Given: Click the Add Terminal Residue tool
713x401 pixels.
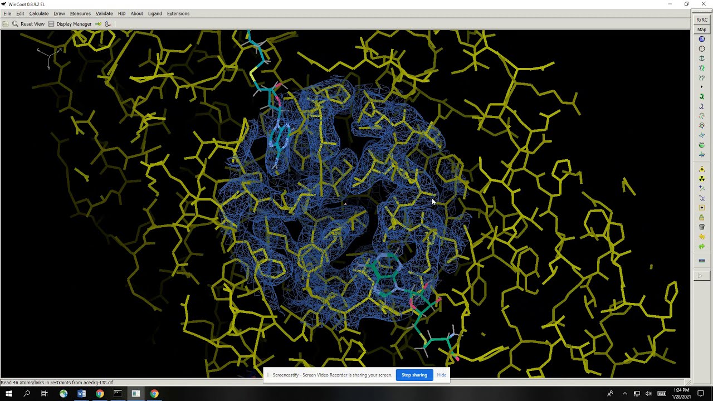Looking at the screenshot, I should tap(702, 188).
